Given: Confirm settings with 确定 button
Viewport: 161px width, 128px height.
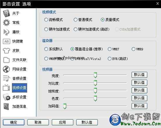Looking at the screenshot, I should tap(14, 122).
